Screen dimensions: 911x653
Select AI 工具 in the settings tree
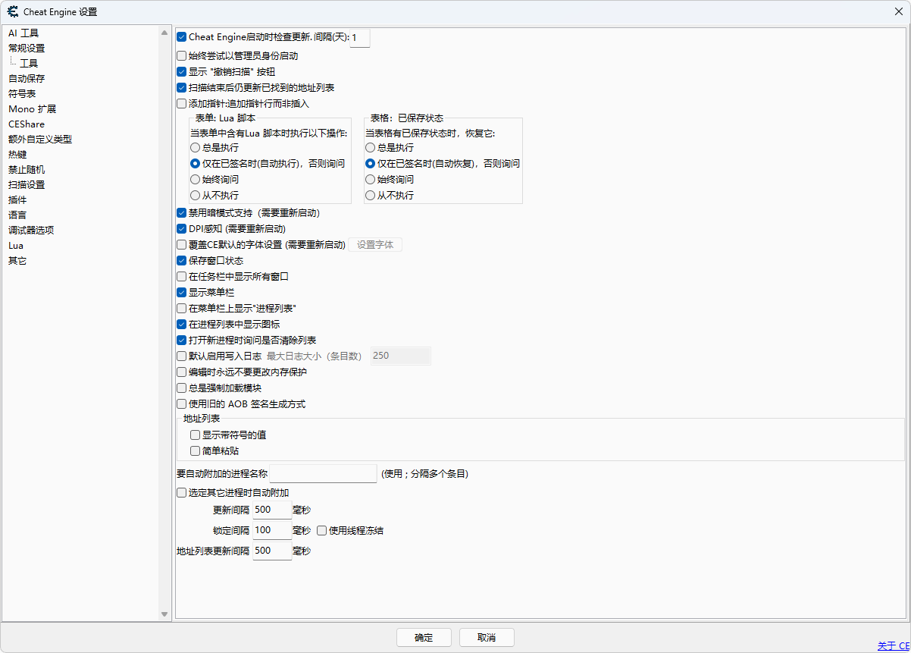tap(23, 33)
